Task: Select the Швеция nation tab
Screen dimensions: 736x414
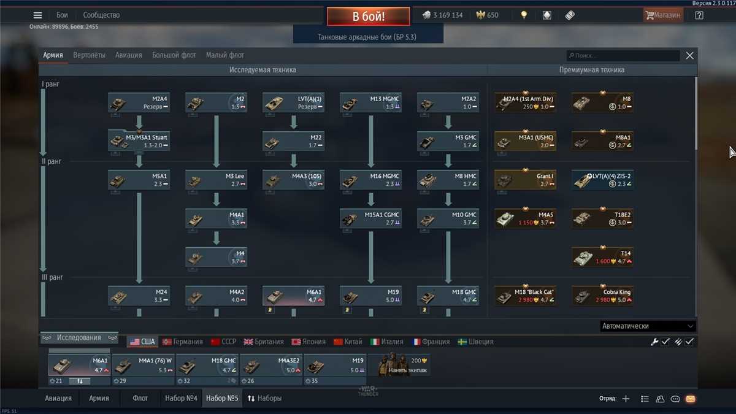Action: coord(475,342)
